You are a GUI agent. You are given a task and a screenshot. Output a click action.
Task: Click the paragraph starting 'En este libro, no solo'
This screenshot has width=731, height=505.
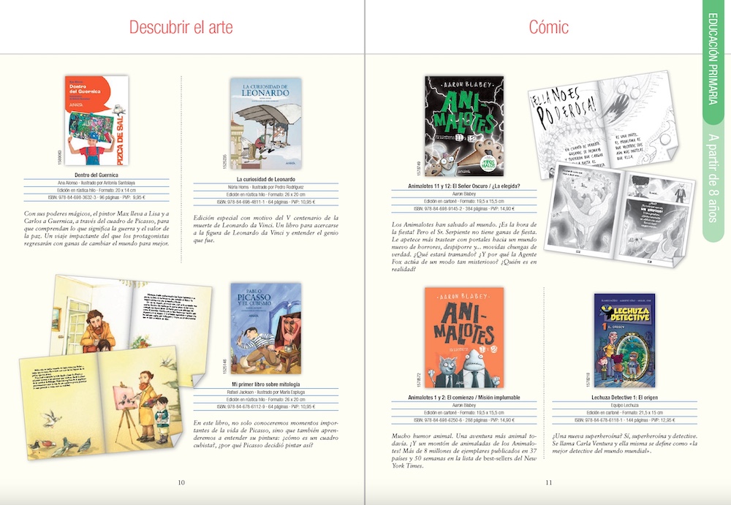[266, 433]
